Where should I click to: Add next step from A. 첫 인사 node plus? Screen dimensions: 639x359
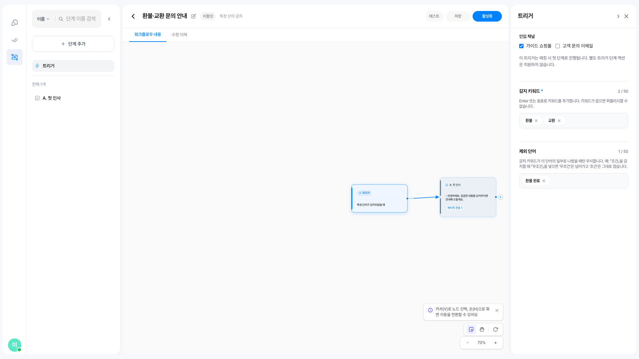click(501, 197)
